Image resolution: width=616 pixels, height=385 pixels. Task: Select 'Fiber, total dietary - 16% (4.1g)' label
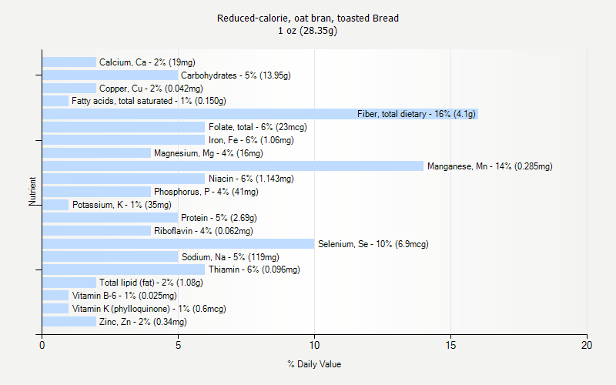(417, 114)
